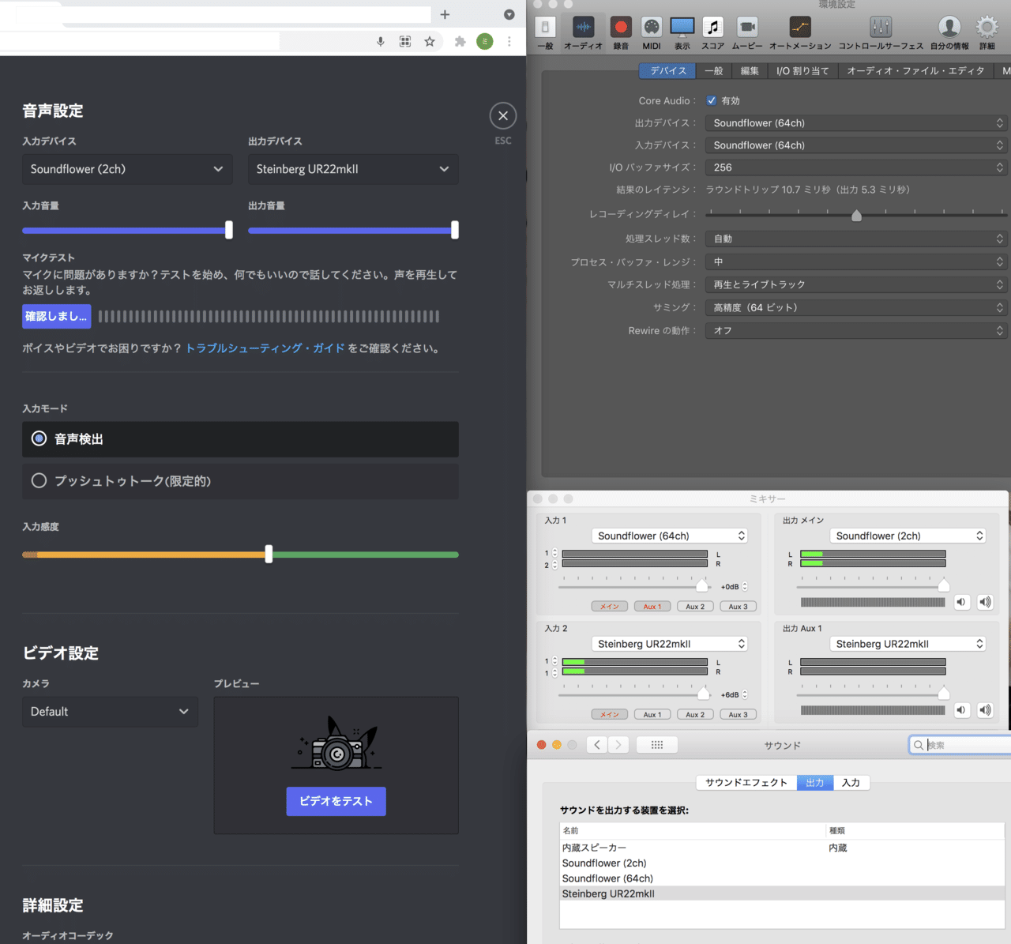This screenshot has height=944, width=1011.
Task: Open the 詳細 advanced preferences gear
Action: coord(987,33)
